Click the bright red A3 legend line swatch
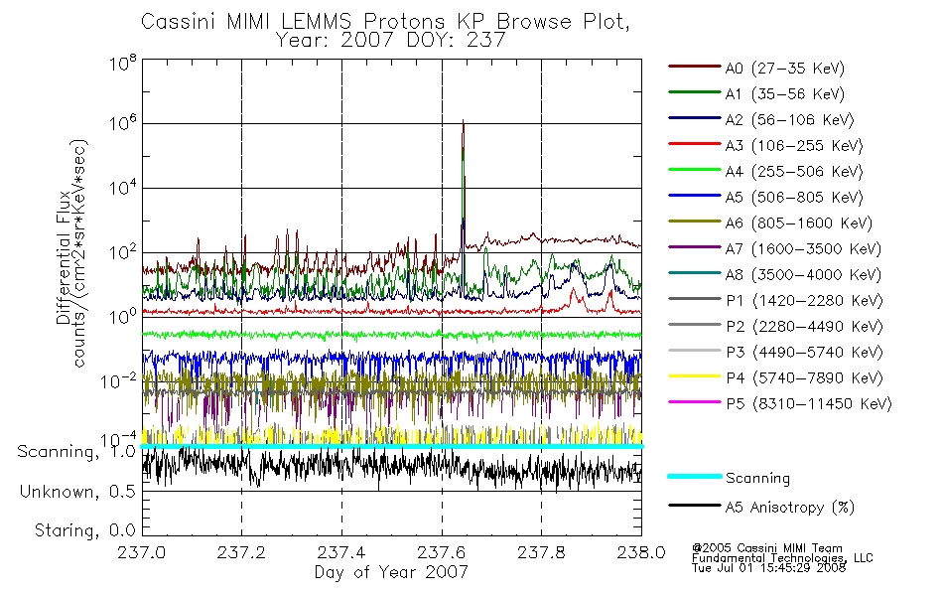The image size is (943, 596). click(x=695, y=144)
